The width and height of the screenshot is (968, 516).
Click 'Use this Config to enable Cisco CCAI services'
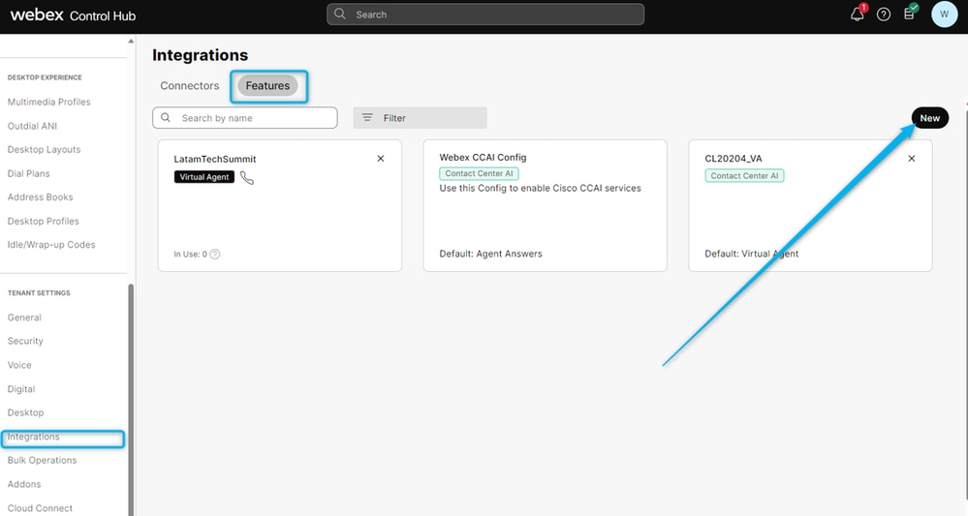(540, 188)
